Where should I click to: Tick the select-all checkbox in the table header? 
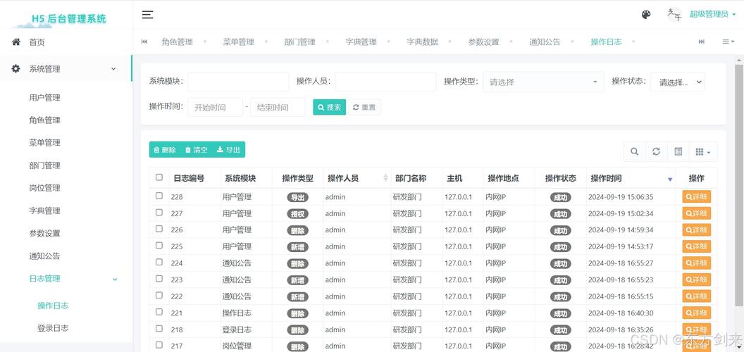coord(159,177)
